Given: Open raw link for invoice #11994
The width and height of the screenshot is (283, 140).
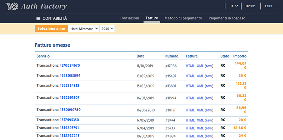Looking at the screenshot, I should tap(209, 98).
